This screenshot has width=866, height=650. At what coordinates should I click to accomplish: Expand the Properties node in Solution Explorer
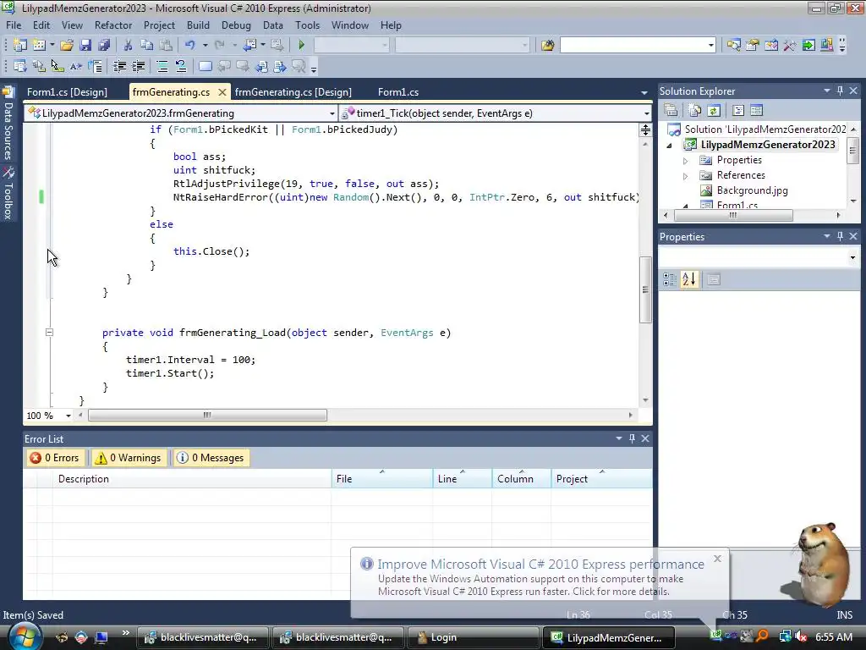(685, 160)
